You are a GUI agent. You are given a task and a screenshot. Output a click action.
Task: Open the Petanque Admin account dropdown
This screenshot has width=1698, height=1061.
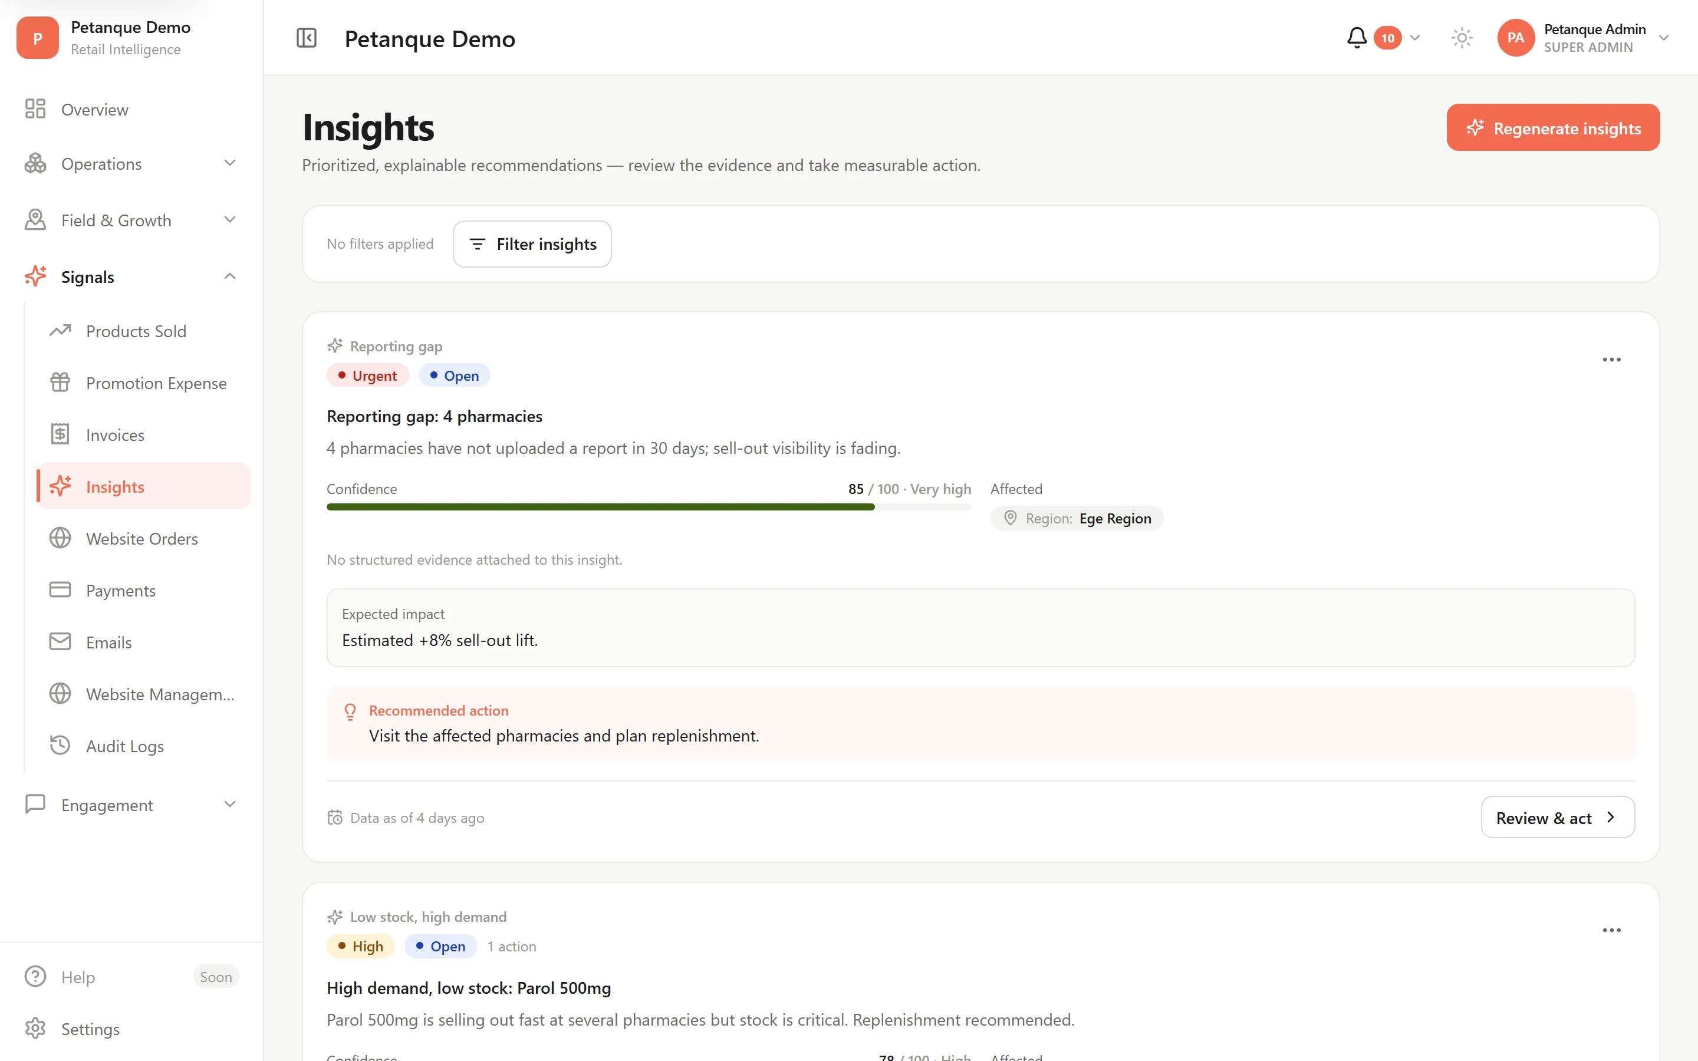tap(1664, 38)
